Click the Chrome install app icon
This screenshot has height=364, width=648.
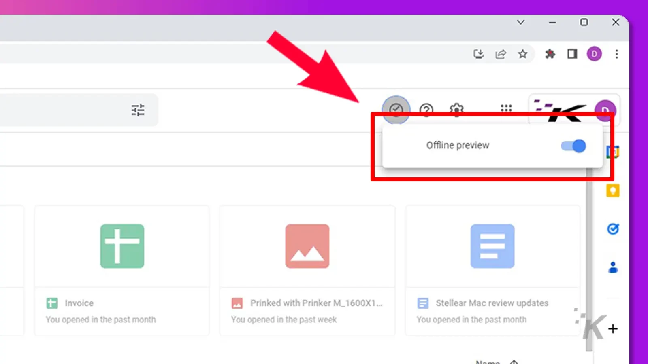click(x=479, y=54)
